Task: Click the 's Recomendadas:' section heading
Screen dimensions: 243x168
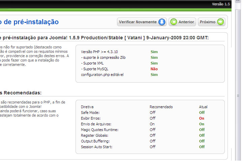Action: [x=21, y=93]
